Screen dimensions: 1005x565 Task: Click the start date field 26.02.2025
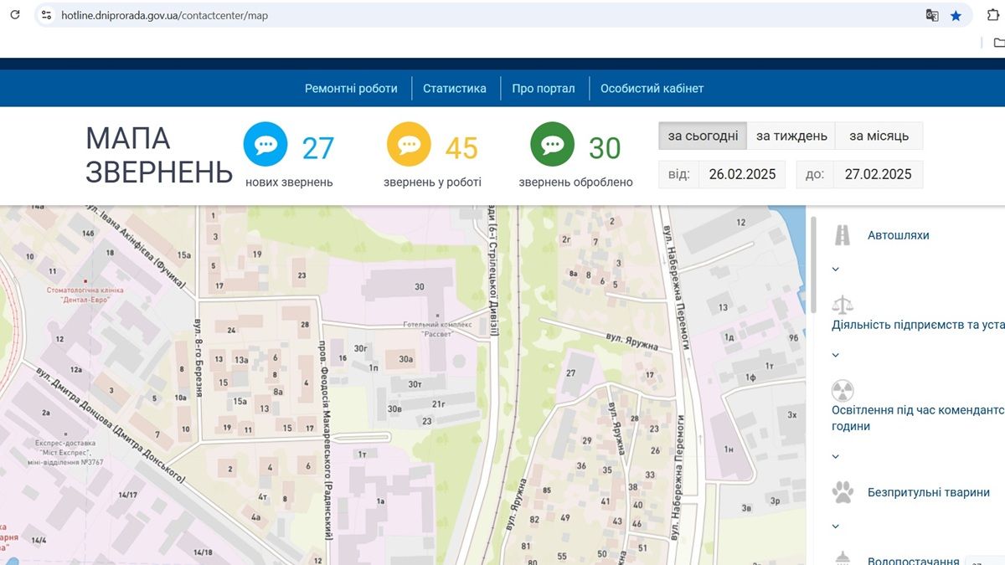(741, 174)
